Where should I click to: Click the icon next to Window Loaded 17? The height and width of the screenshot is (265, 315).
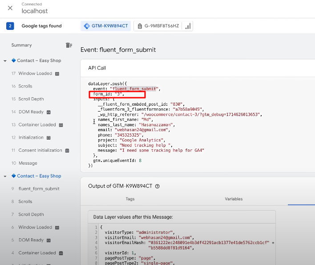(x=57, y=74)
